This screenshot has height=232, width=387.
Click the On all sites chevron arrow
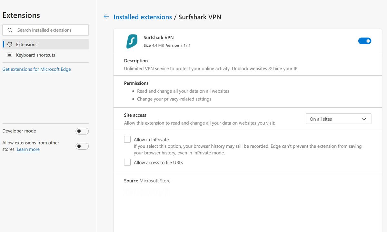364,119
